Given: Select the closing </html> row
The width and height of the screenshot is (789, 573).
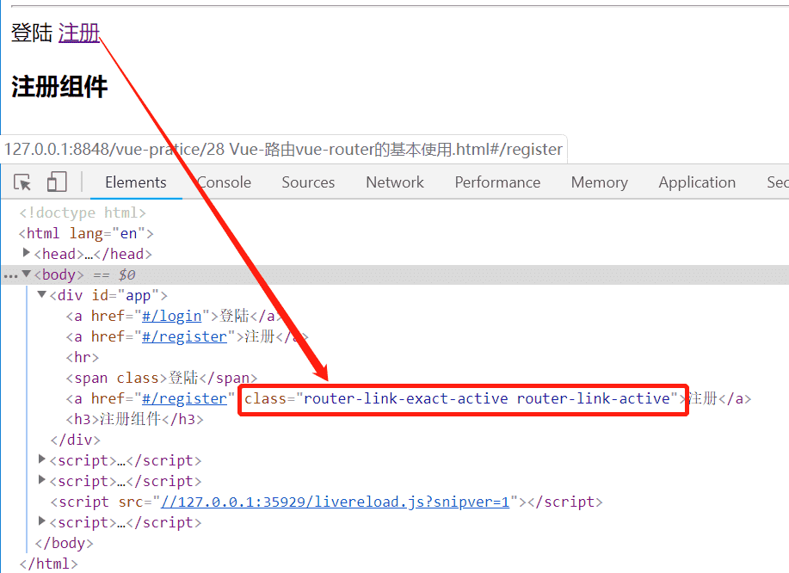Looking at the screenshot, I should [48, 564].
